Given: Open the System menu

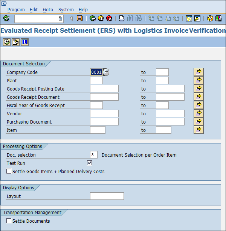Looking at the screenshot, I should coord(66,10).
